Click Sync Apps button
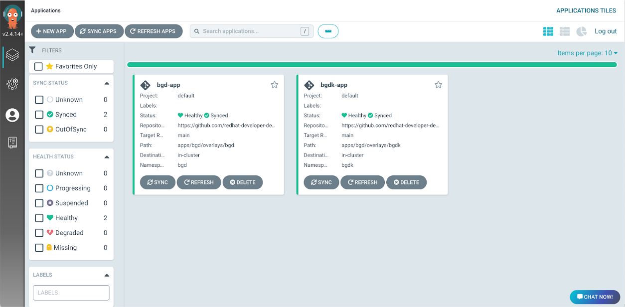Screen dimensions: 625x307 click(99, 31)
